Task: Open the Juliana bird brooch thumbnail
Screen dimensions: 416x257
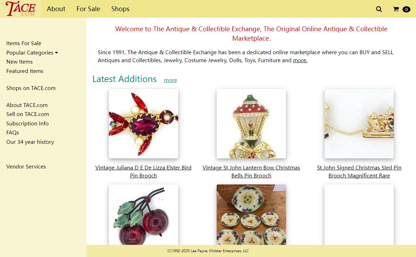Action: [144, 124]
